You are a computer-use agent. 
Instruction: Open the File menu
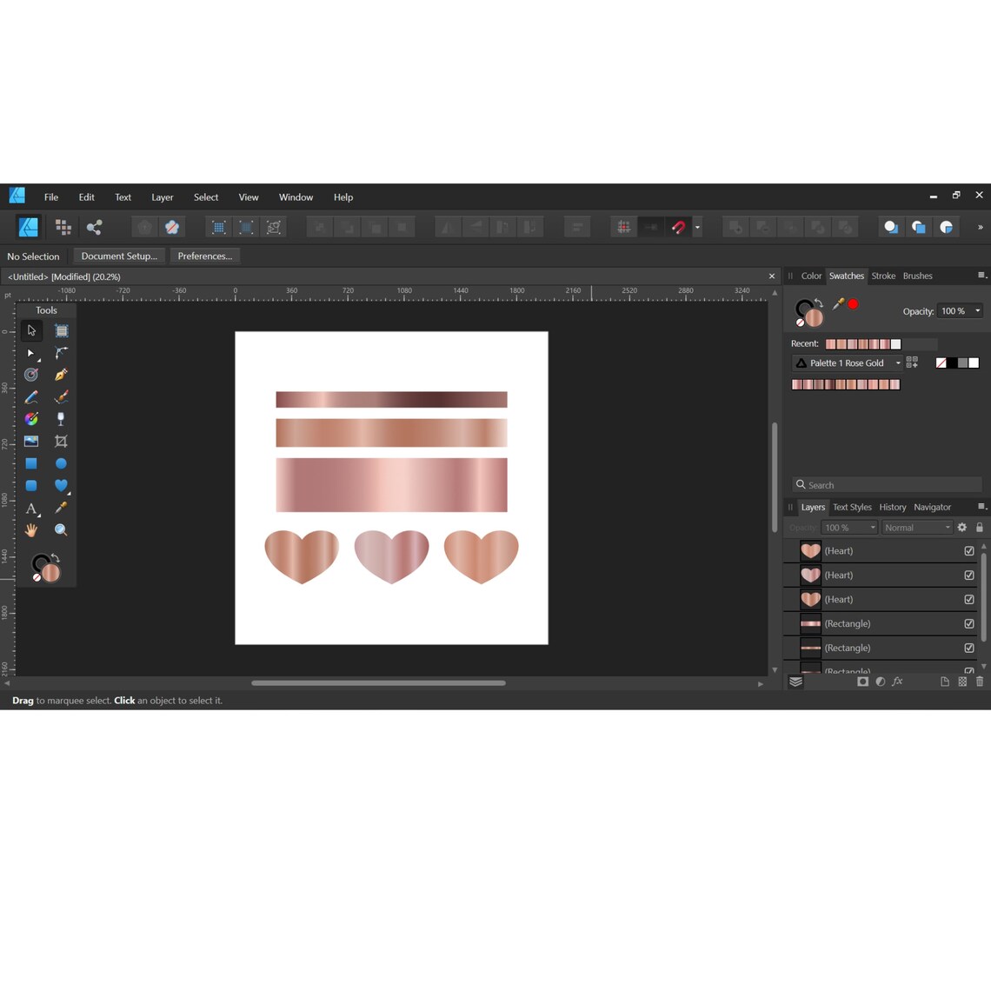(51, 197)
